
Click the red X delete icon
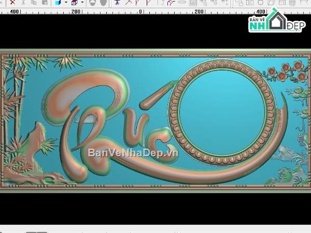pyautogui.click(x=12, y=2)
